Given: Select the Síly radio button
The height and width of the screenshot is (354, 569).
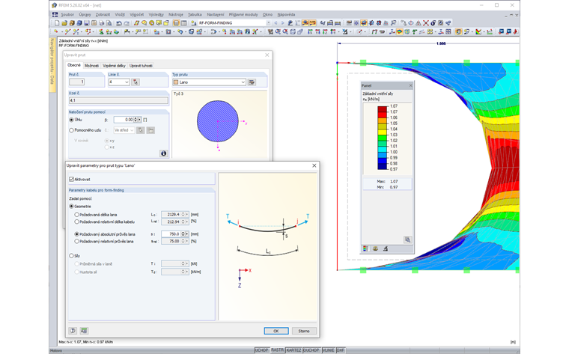Looking at the screenshot, I should tap(71, 256).
